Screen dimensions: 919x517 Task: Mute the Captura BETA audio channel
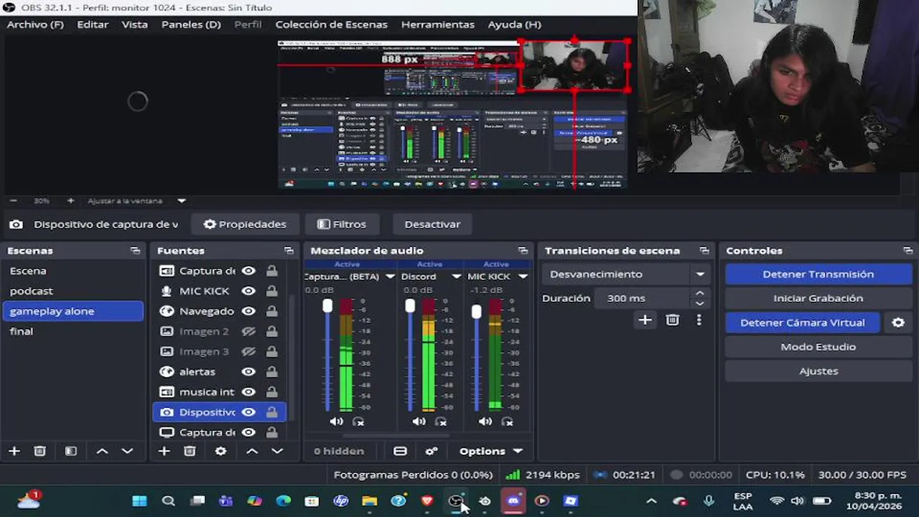tap(336, 421)
